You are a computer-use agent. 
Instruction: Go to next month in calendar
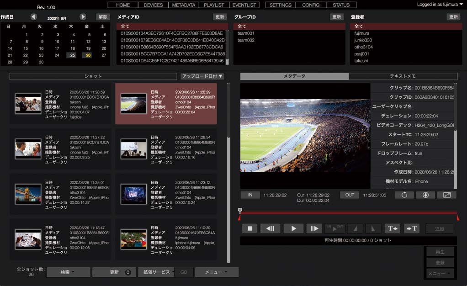pos(83,17)
